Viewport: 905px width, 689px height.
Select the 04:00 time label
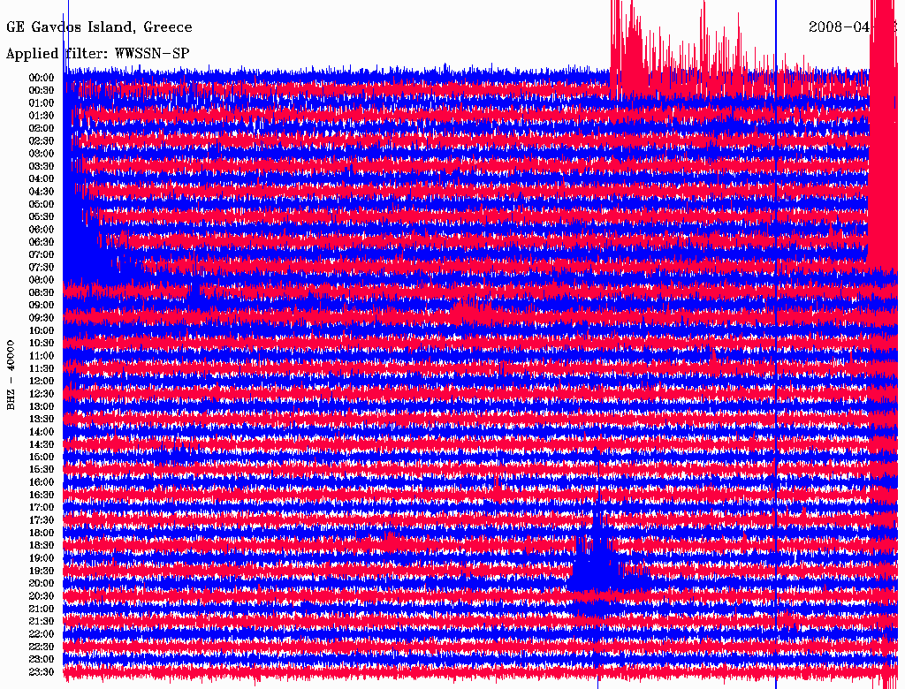pyautogui.click(x=41, y=179)
